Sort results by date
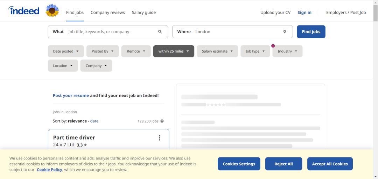 pyautogui.click(x=94, y=121)
